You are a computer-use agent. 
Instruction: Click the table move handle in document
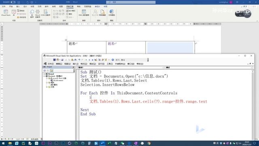66,40
